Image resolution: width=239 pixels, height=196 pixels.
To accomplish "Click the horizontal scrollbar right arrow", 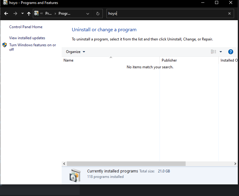I will 235,164.
